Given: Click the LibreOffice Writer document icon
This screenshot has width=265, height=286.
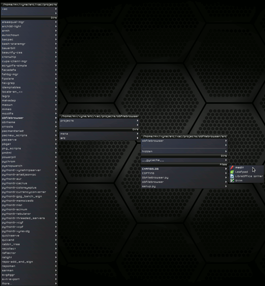Looking at the screenshot, I should click(232, 176).
